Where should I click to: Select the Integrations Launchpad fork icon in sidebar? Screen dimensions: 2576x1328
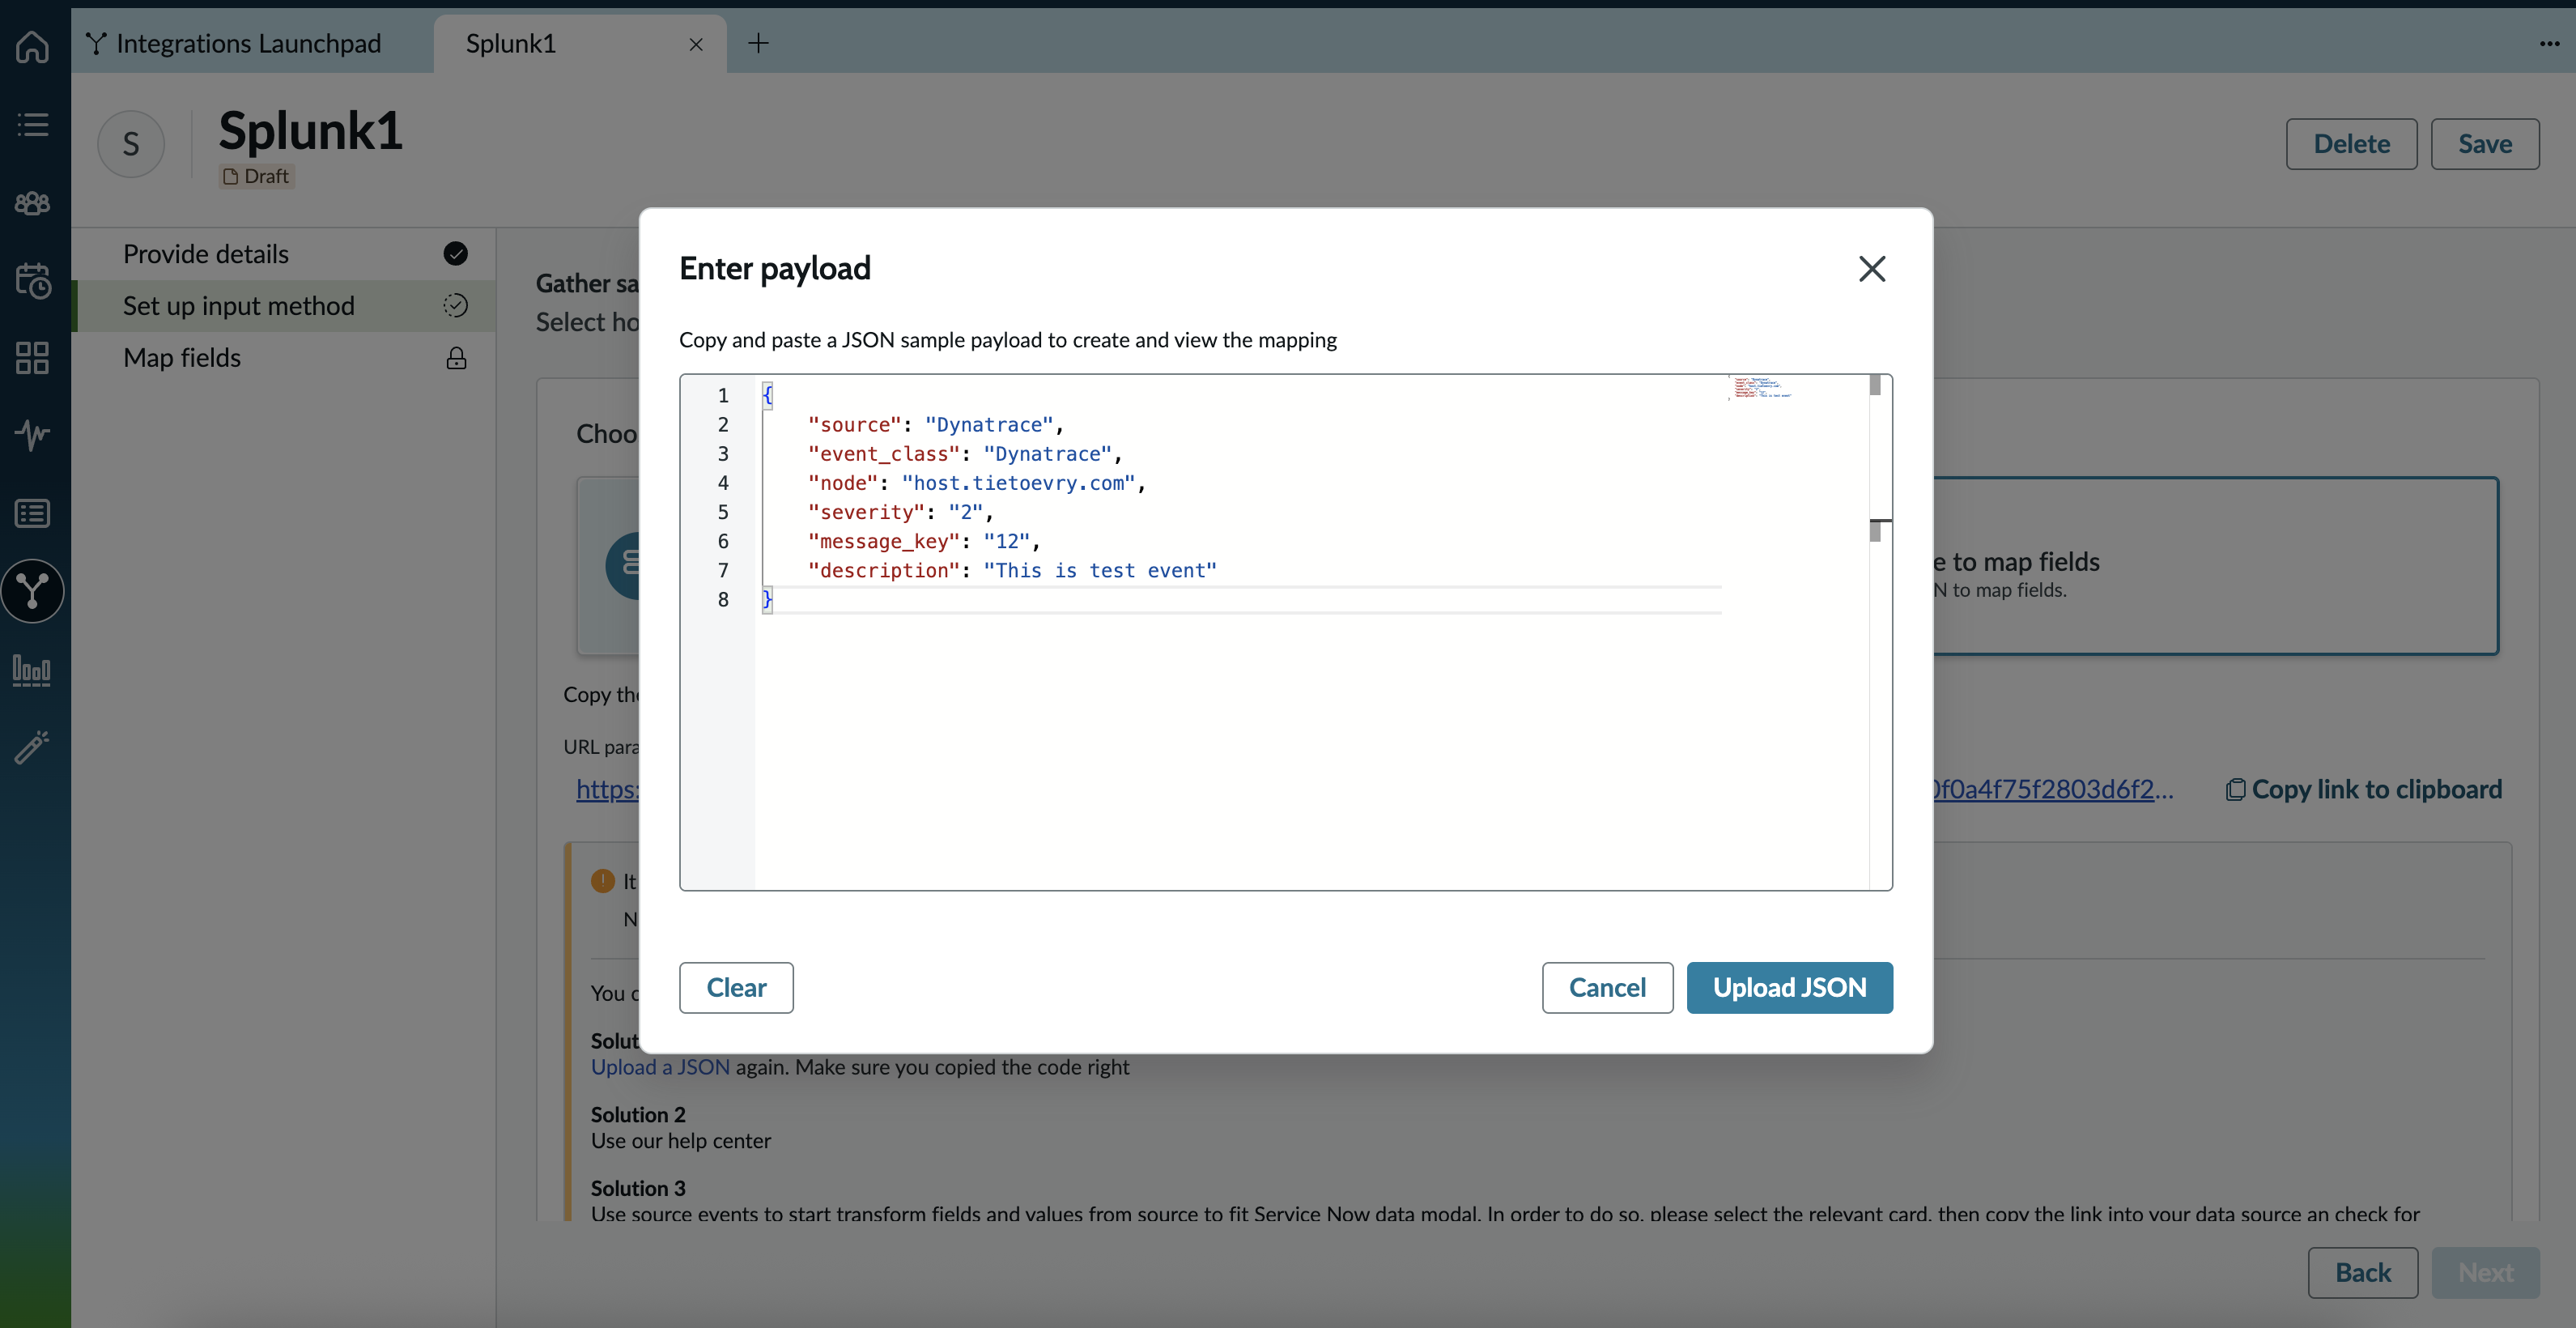pos(33,591)
